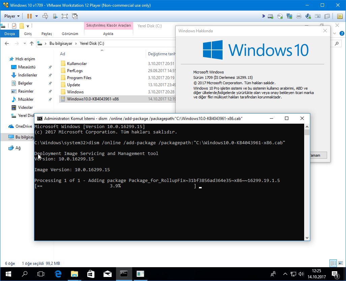Send Ctrl+Alt+Del to the virtual machine
The image size is (346, 281).
[45, 16]
